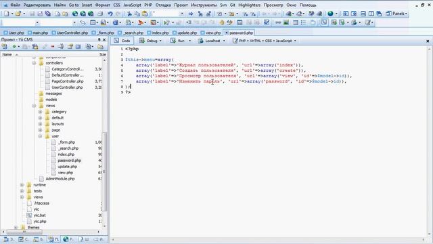Click the split horizontally layout icon
Screen dimensions: 433x244
click(363, 14)
